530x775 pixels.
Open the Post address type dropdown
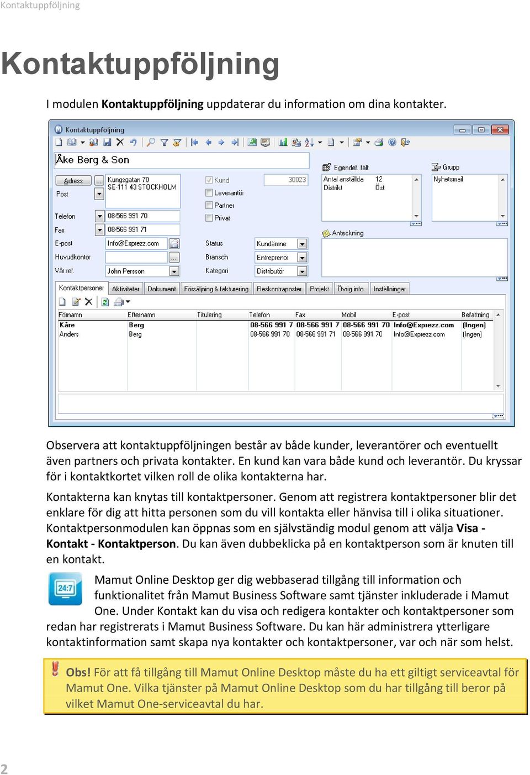[99, 194]
